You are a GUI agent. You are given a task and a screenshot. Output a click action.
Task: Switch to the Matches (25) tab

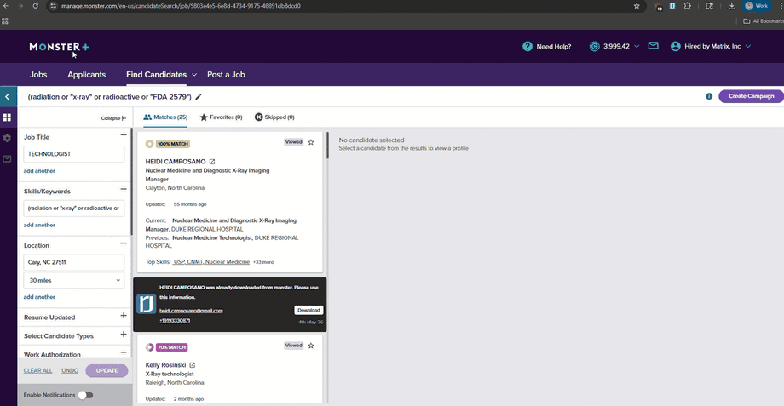coord(165,117)
